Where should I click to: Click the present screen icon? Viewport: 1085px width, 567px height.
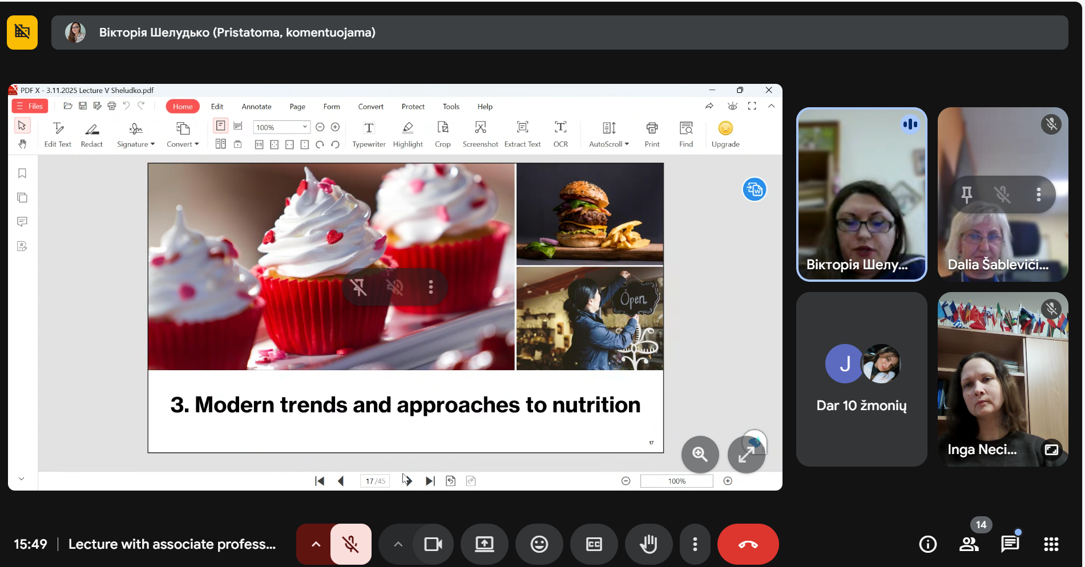coord(485,544)
